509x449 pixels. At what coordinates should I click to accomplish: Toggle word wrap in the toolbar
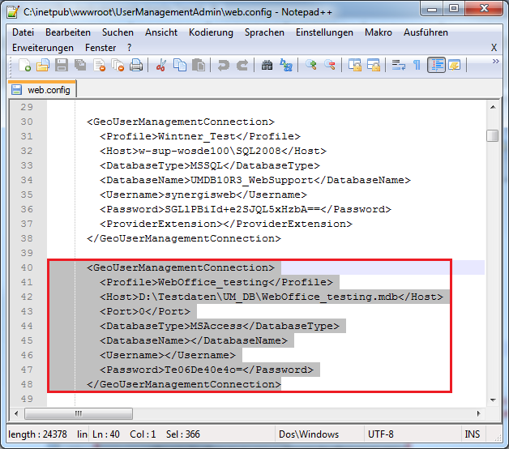tap(398, 66)
